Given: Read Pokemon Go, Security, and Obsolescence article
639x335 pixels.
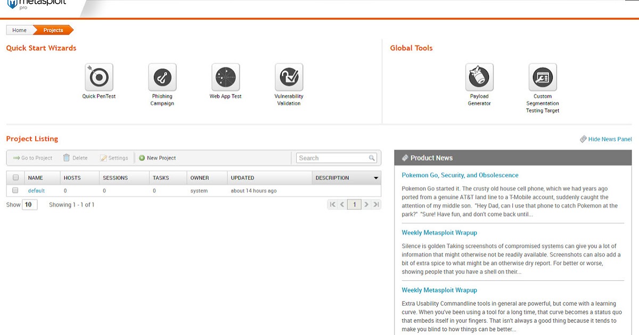Looking at the screenshot, I should coord(460,175).
